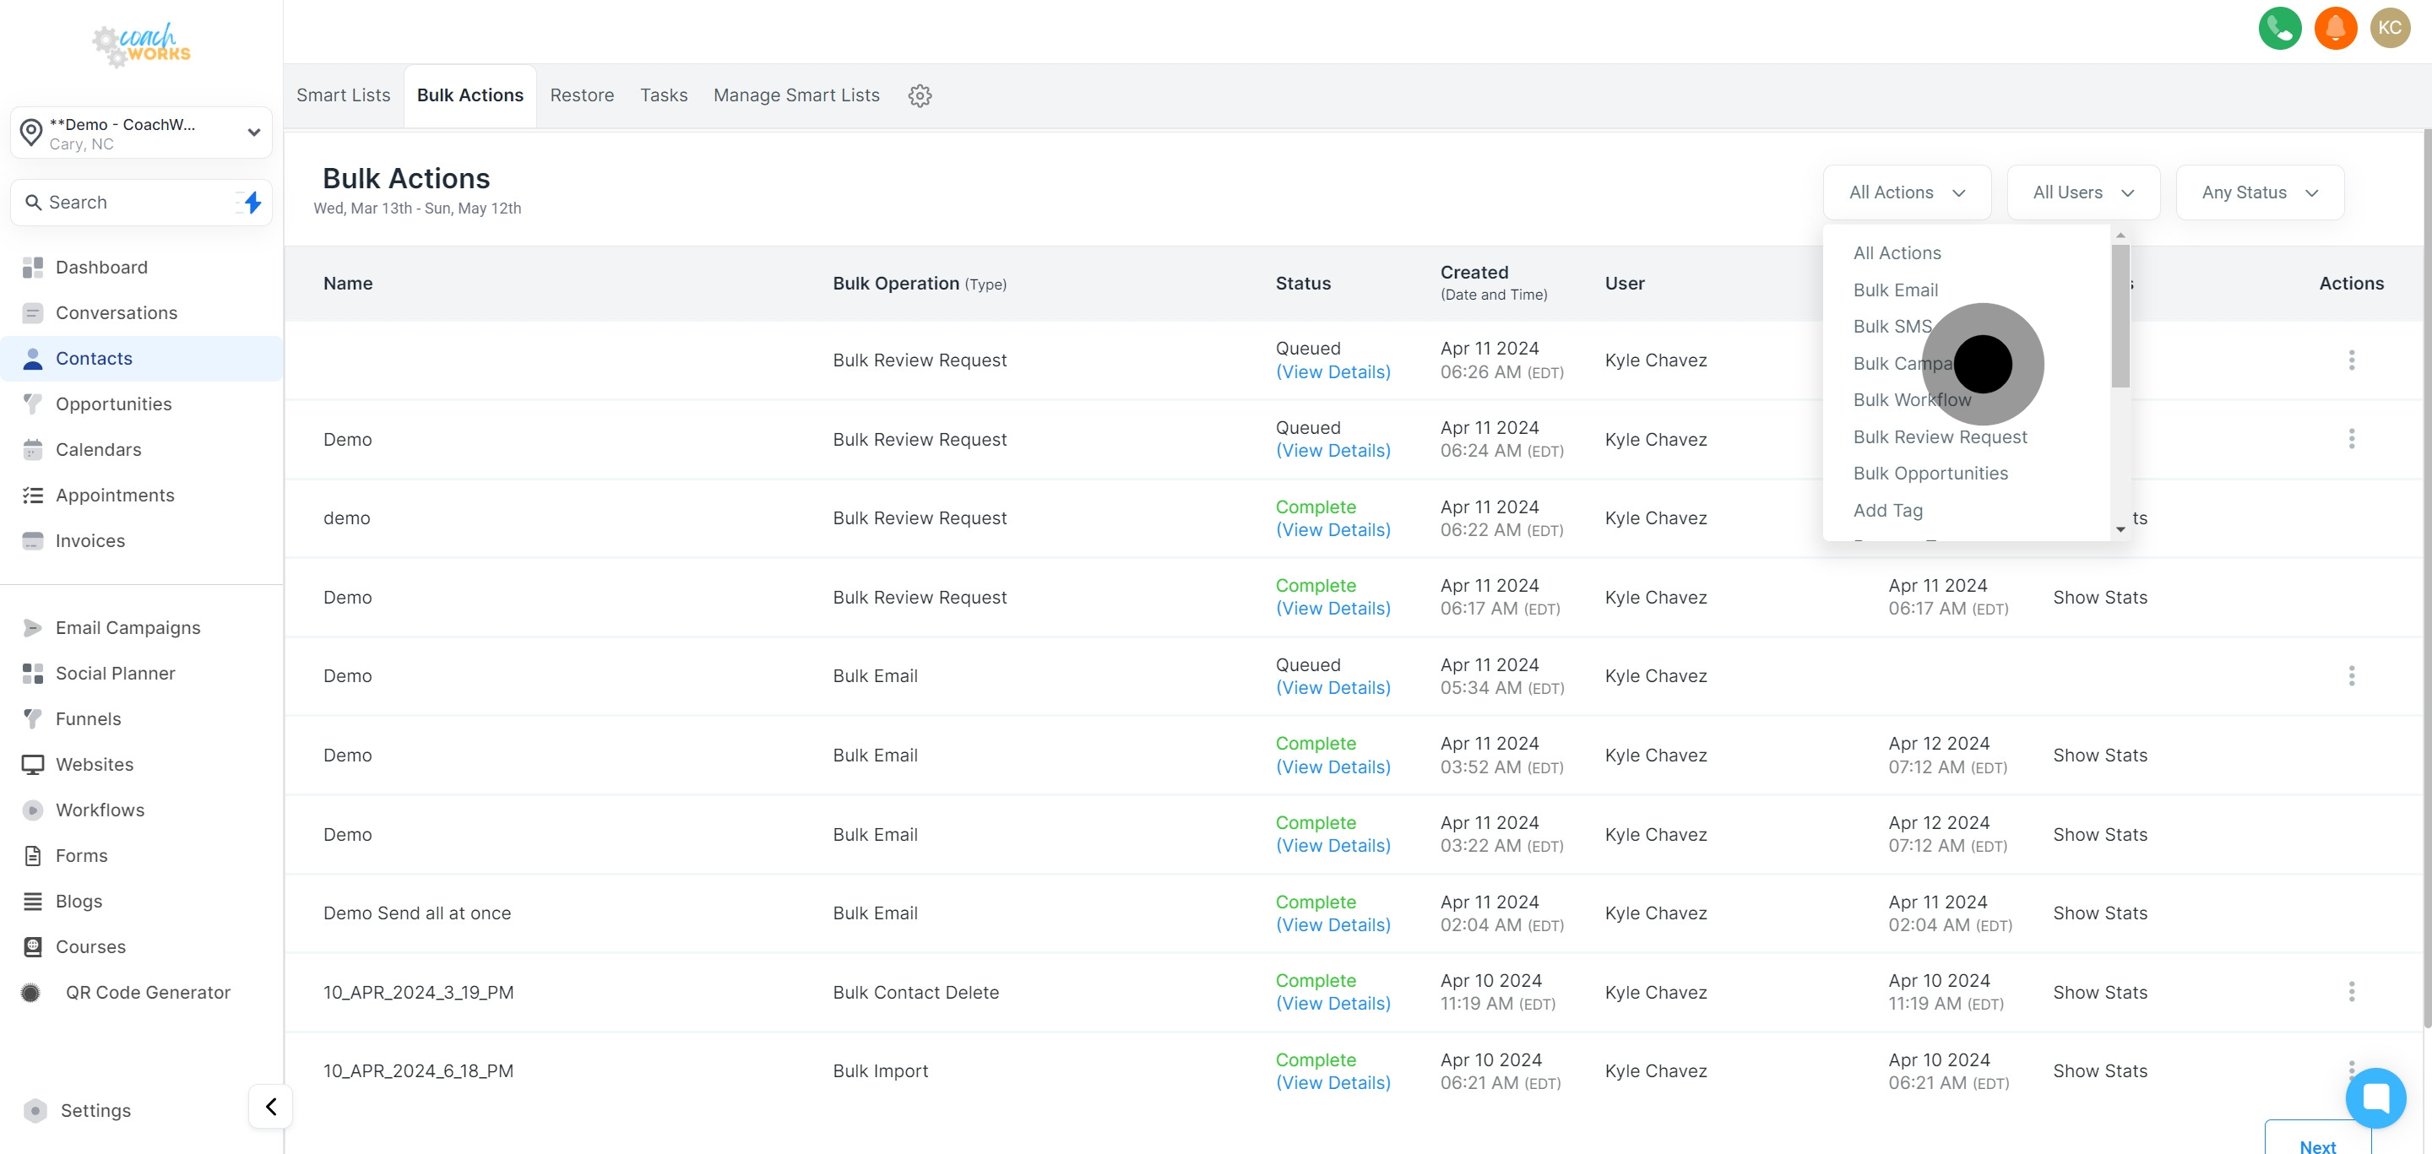Viewport: 2432px width, 1154px height.
Task: Click the green phone dialer icon
Action: pos(2279,27)
